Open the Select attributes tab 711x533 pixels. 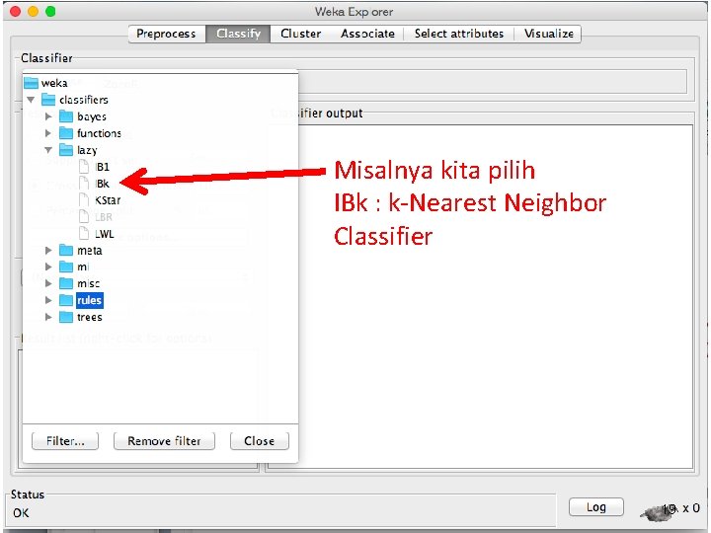click(459, 34)
